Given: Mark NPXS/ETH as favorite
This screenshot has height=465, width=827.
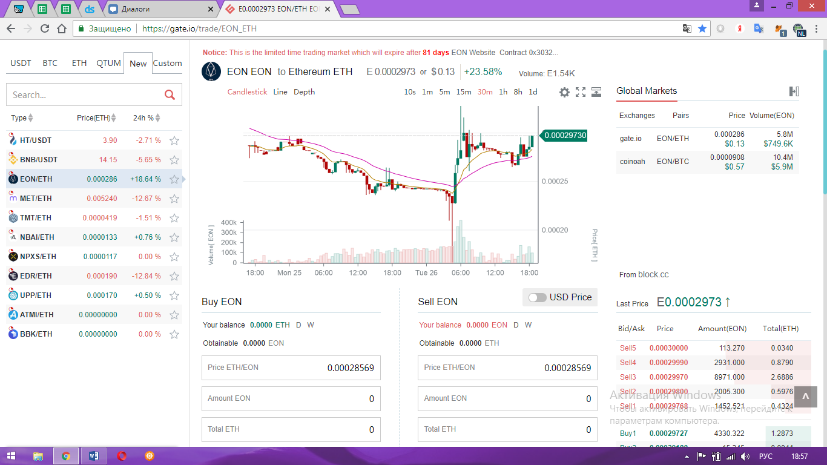Looking at the screenshot, I should [x=174, y=257].
